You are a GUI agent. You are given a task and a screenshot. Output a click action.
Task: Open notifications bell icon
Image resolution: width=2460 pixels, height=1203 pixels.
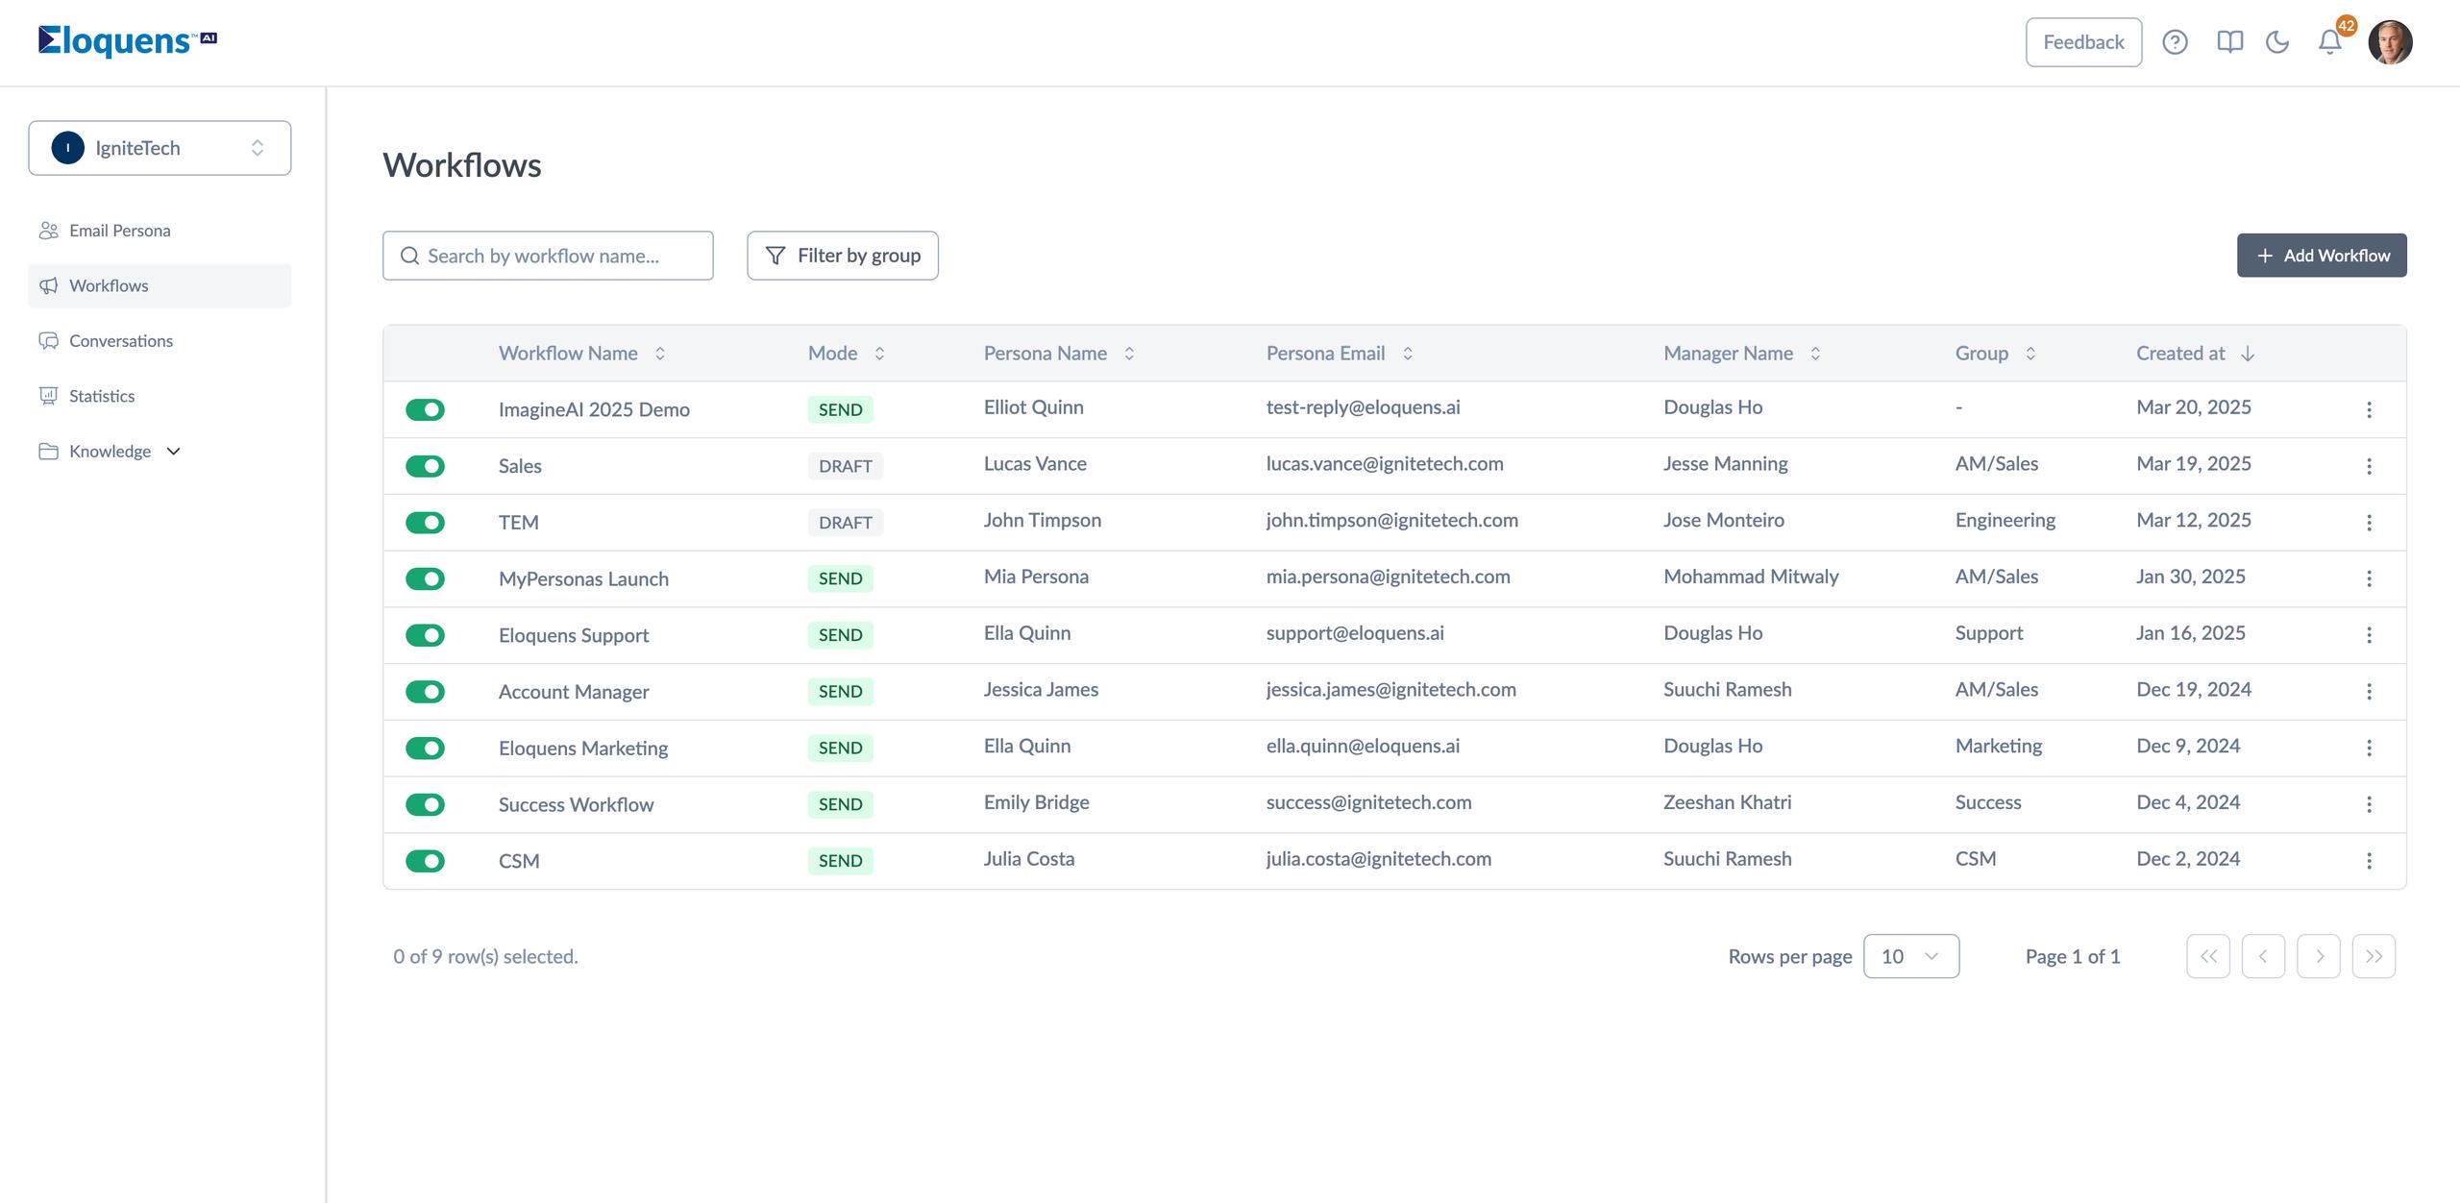2329,42
